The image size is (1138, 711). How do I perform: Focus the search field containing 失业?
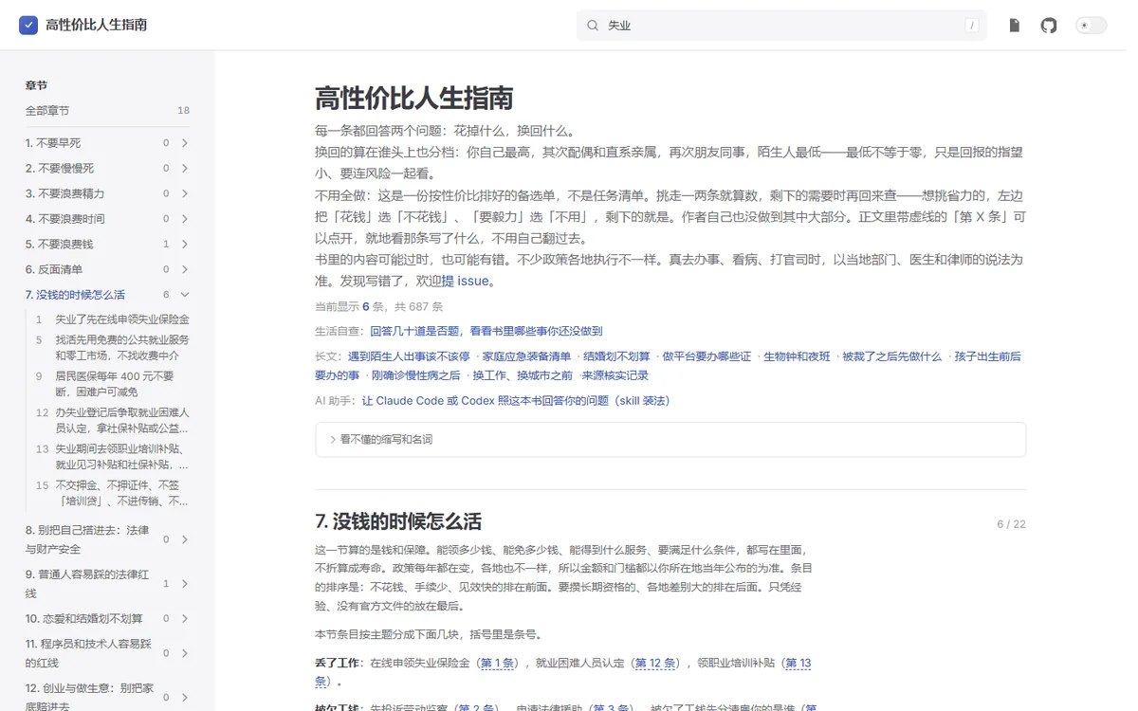(x=781, y=26)
